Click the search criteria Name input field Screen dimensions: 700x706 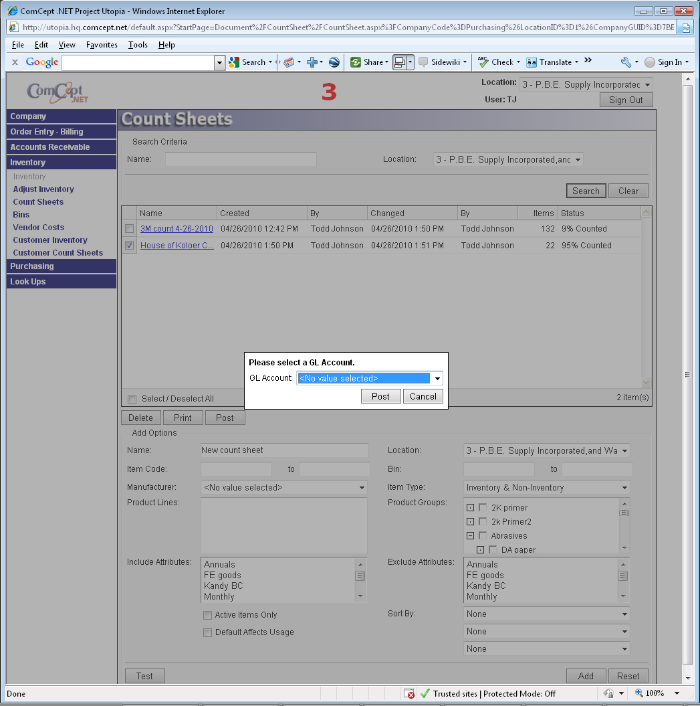click(x=241, y=159)
